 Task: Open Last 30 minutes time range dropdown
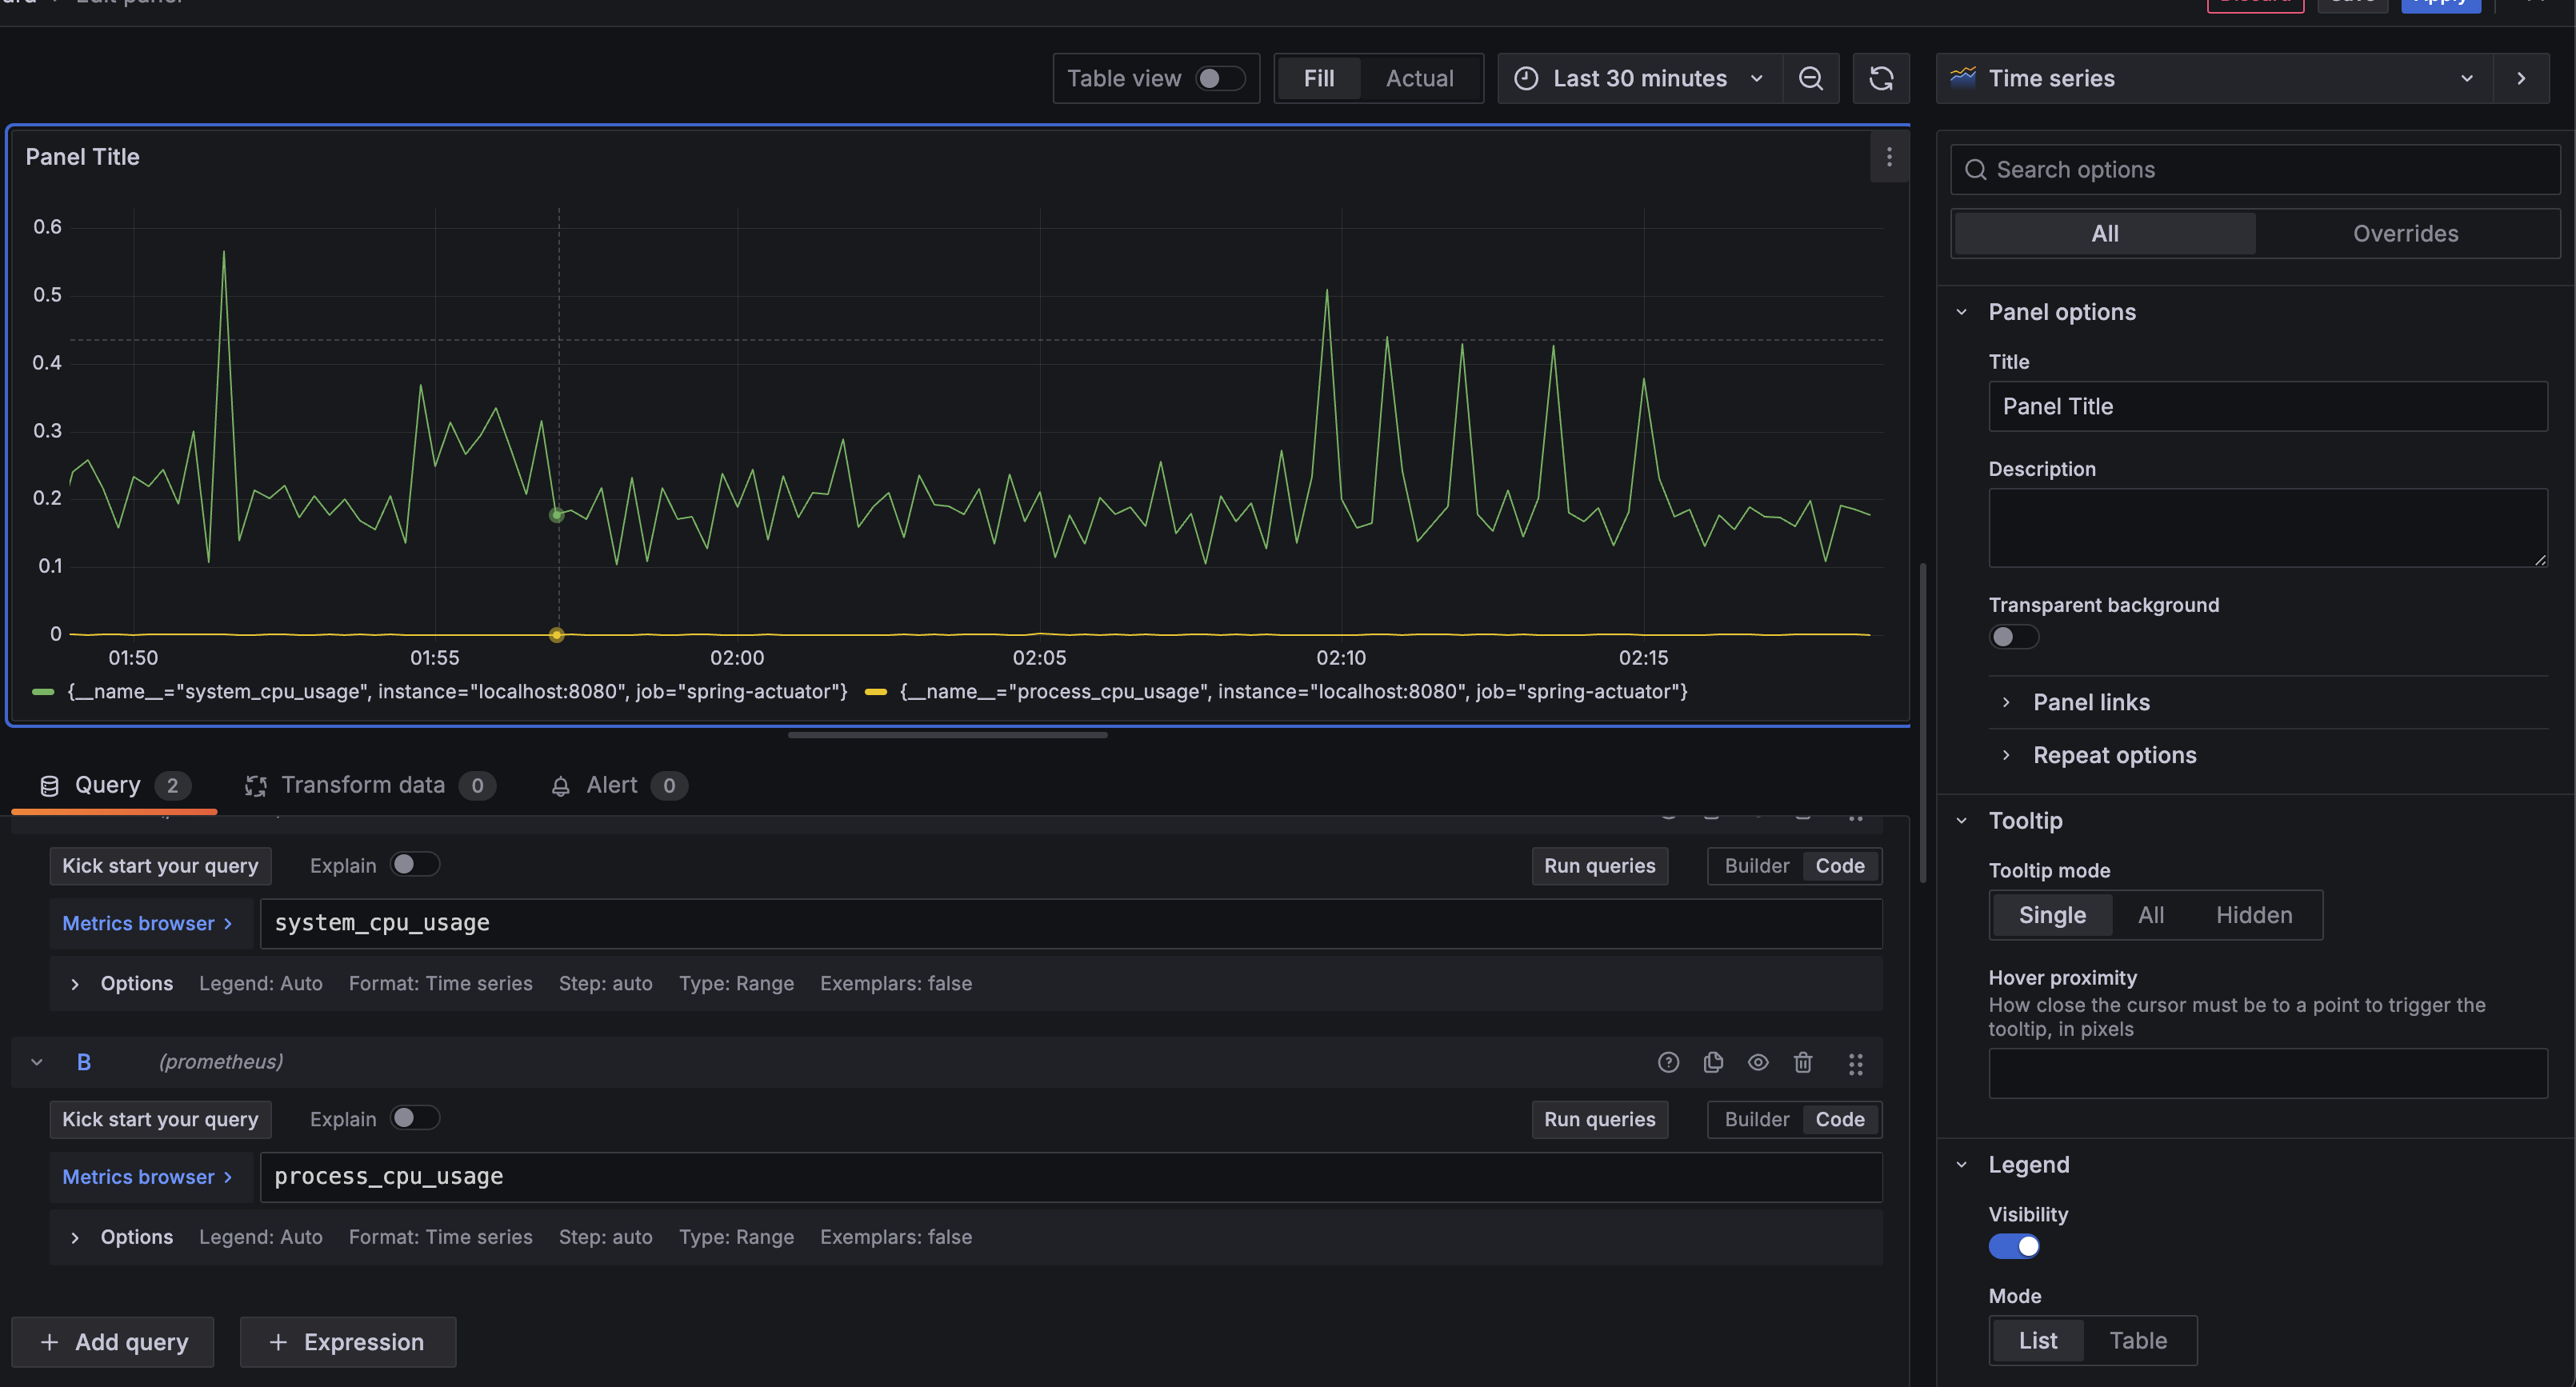tap(1640, 78)
